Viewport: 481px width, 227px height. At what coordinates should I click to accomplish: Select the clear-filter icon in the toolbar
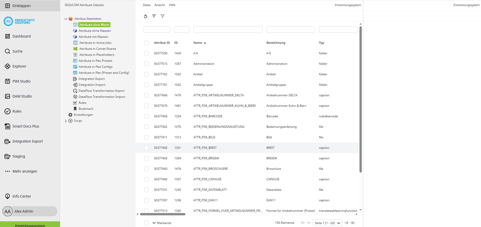[154, 16]
